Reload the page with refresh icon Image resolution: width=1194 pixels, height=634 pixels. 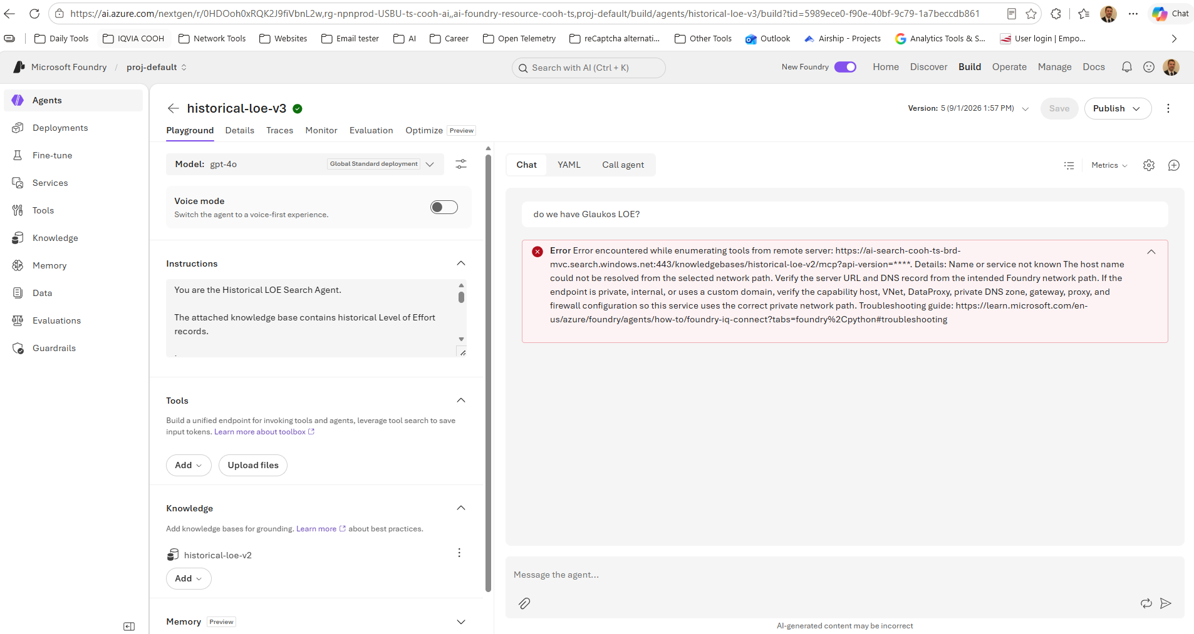click(x=34, y=13)
